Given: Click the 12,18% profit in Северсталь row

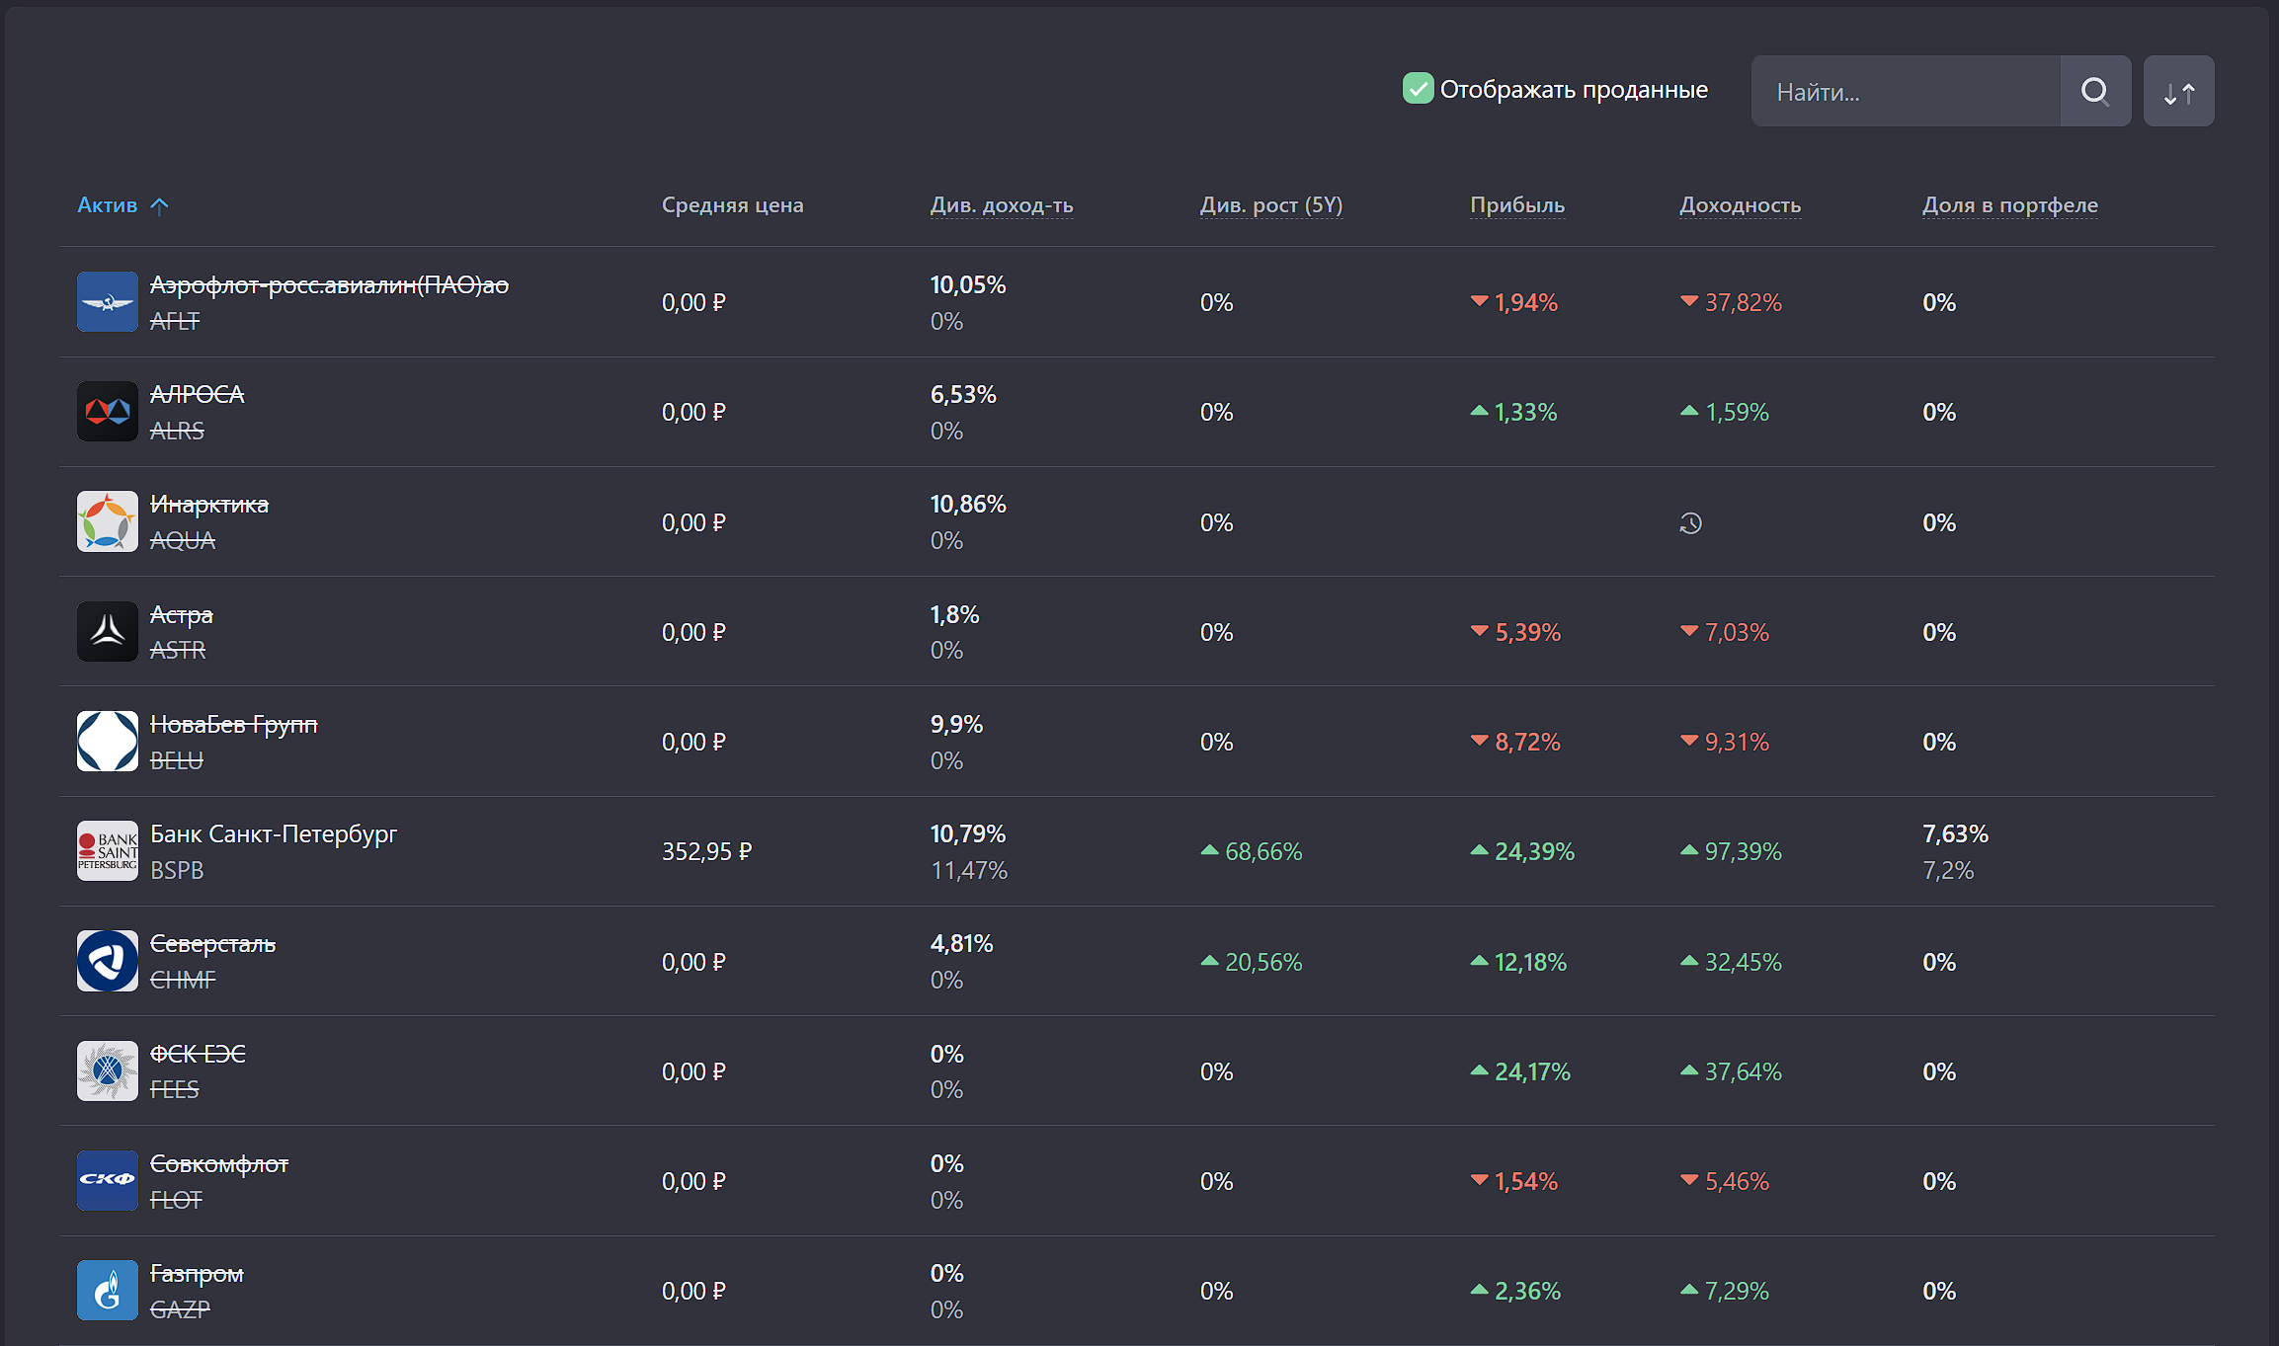Looking at the screenshot, I should point(1530,962).
